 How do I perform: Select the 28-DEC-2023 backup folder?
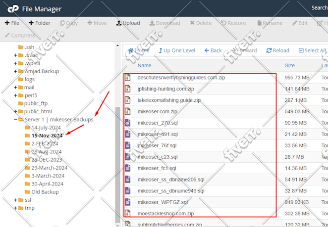pos(44,160)
